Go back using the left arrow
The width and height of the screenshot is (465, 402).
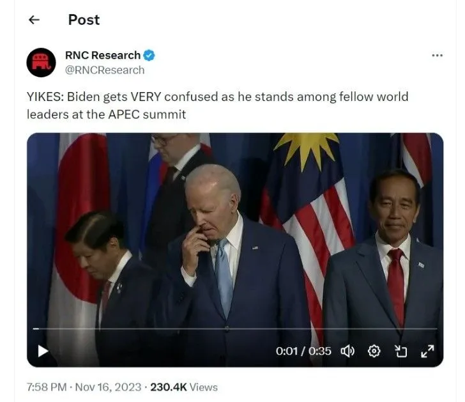[x=34, y=20]
